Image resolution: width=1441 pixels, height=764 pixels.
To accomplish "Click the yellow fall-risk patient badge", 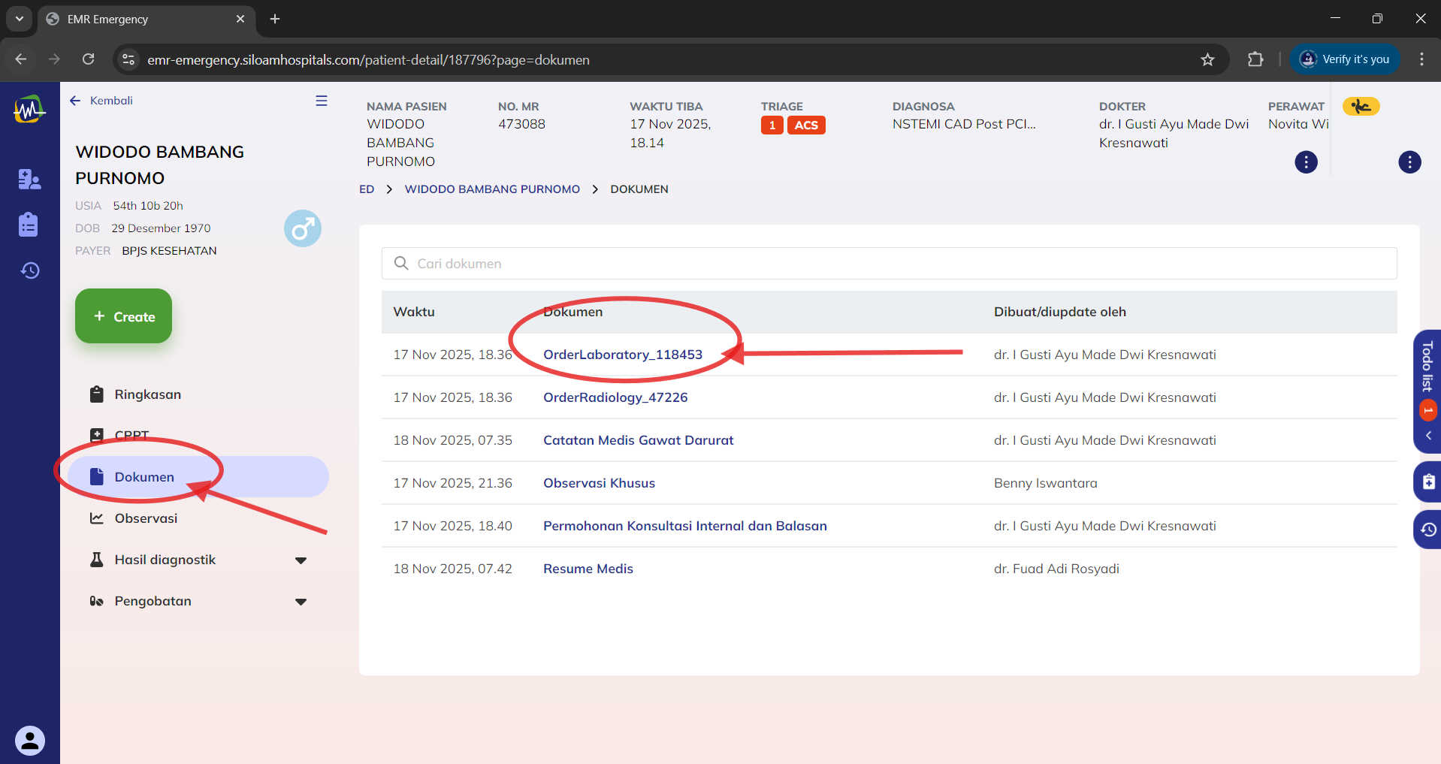I will click(1361, 107).
